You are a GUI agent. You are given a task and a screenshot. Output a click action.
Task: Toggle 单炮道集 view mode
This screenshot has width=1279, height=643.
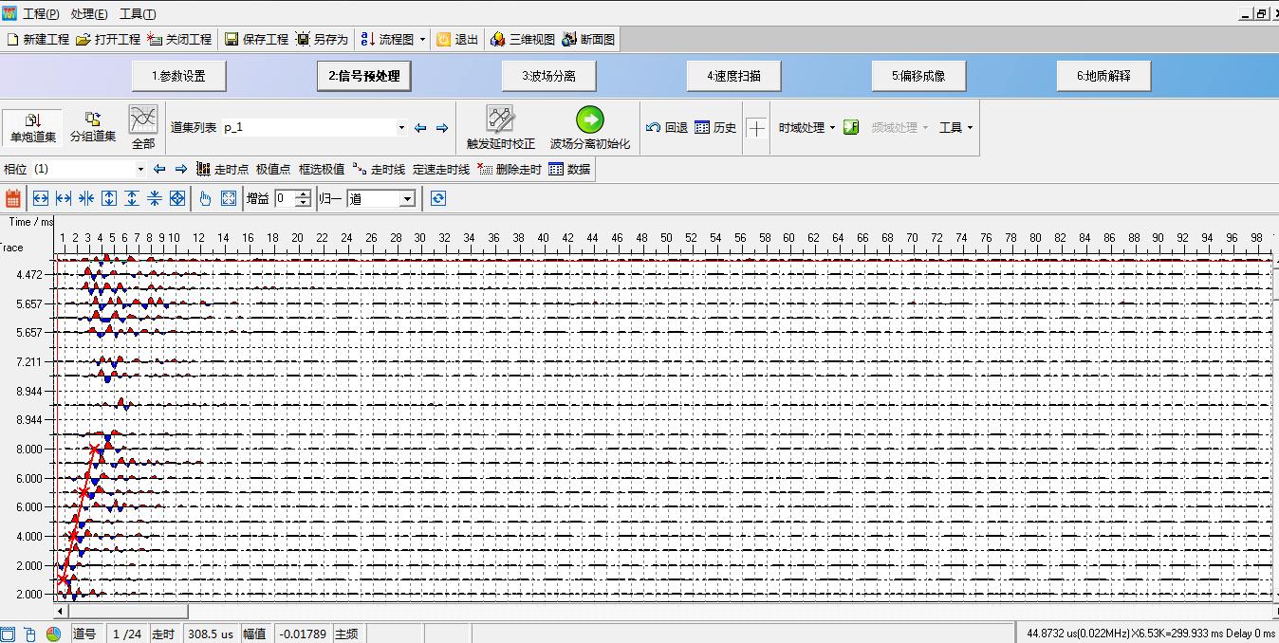[33, 127]
